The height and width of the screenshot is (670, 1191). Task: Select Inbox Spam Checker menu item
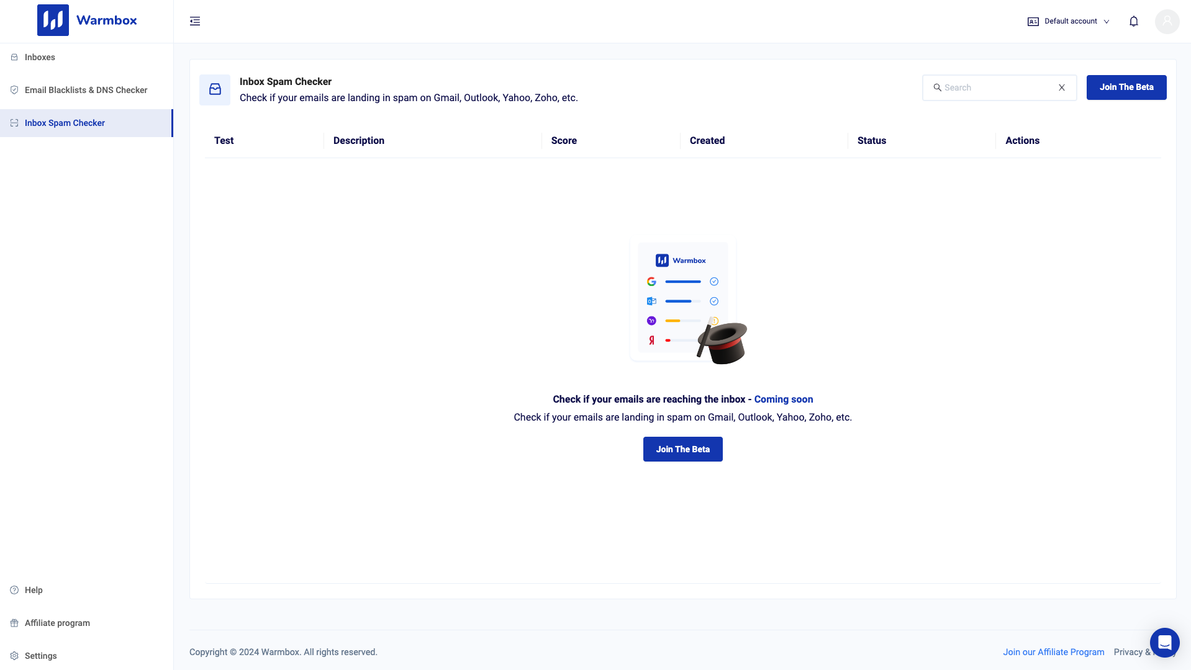[65, 123]
